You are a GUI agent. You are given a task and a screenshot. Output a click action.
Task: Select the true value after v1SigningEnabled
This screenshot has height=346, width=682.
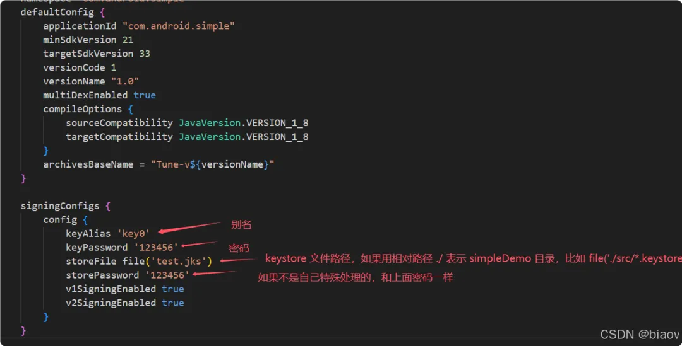pyautogui.click(x=172, y=289)
